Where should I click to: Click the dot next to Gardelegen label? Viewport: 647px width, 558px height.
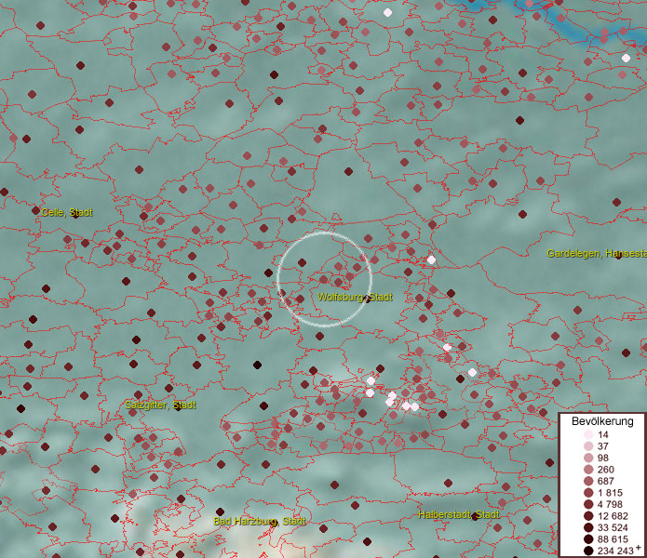click(x=618, y=256)
